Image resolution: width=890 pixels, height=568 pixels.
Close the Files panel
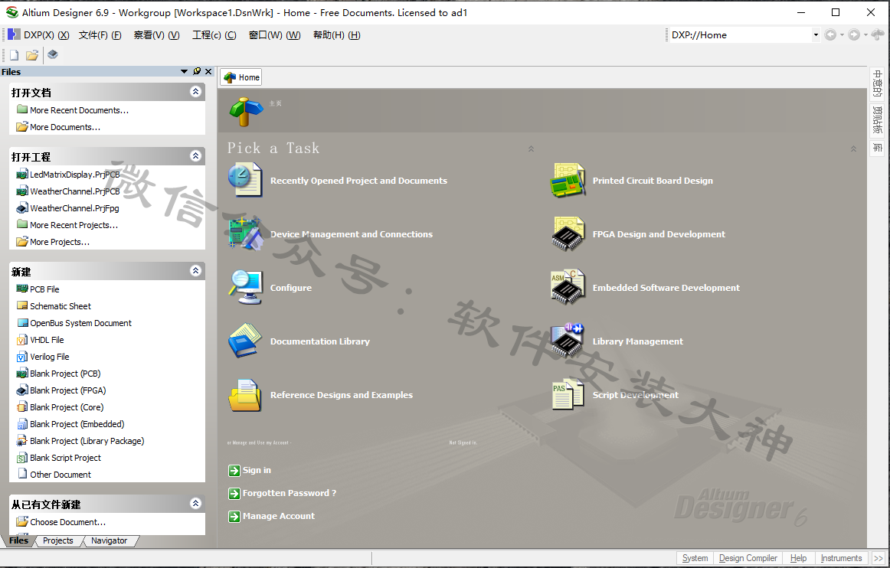click(x=208, y=71)
